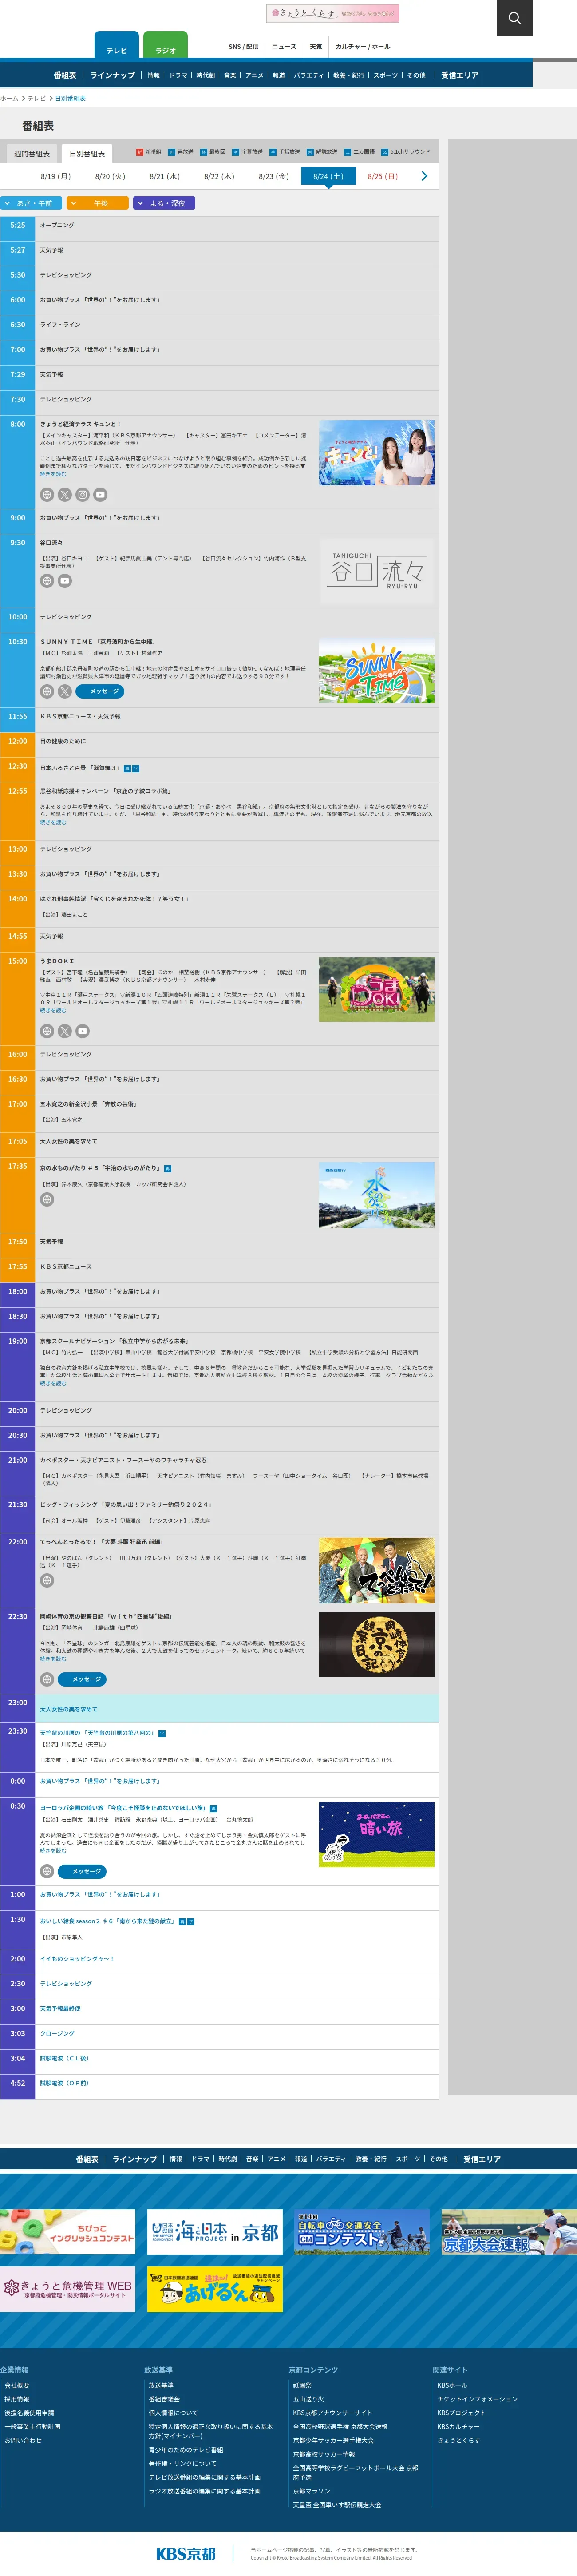Expand 続きを読む for 京都スクールナビゲーション
This screenshot has width=577, height=2576.
[53, 1383]
